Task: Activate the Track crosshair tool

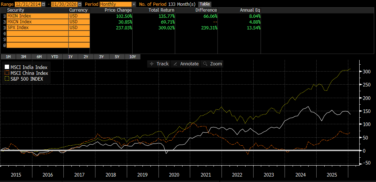Action: pos(159,64)
